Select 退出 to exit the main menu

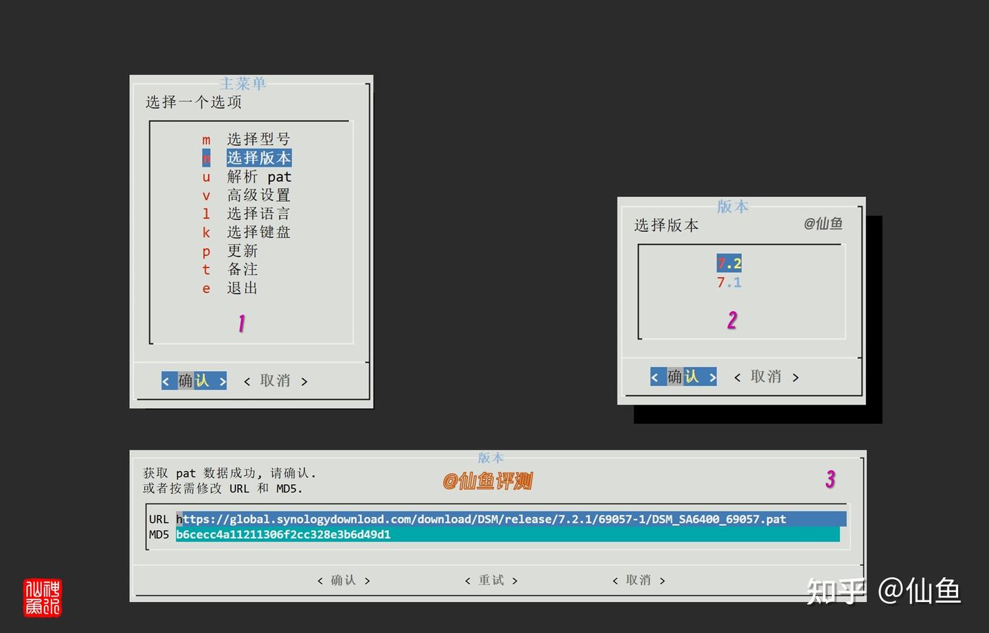231,288
